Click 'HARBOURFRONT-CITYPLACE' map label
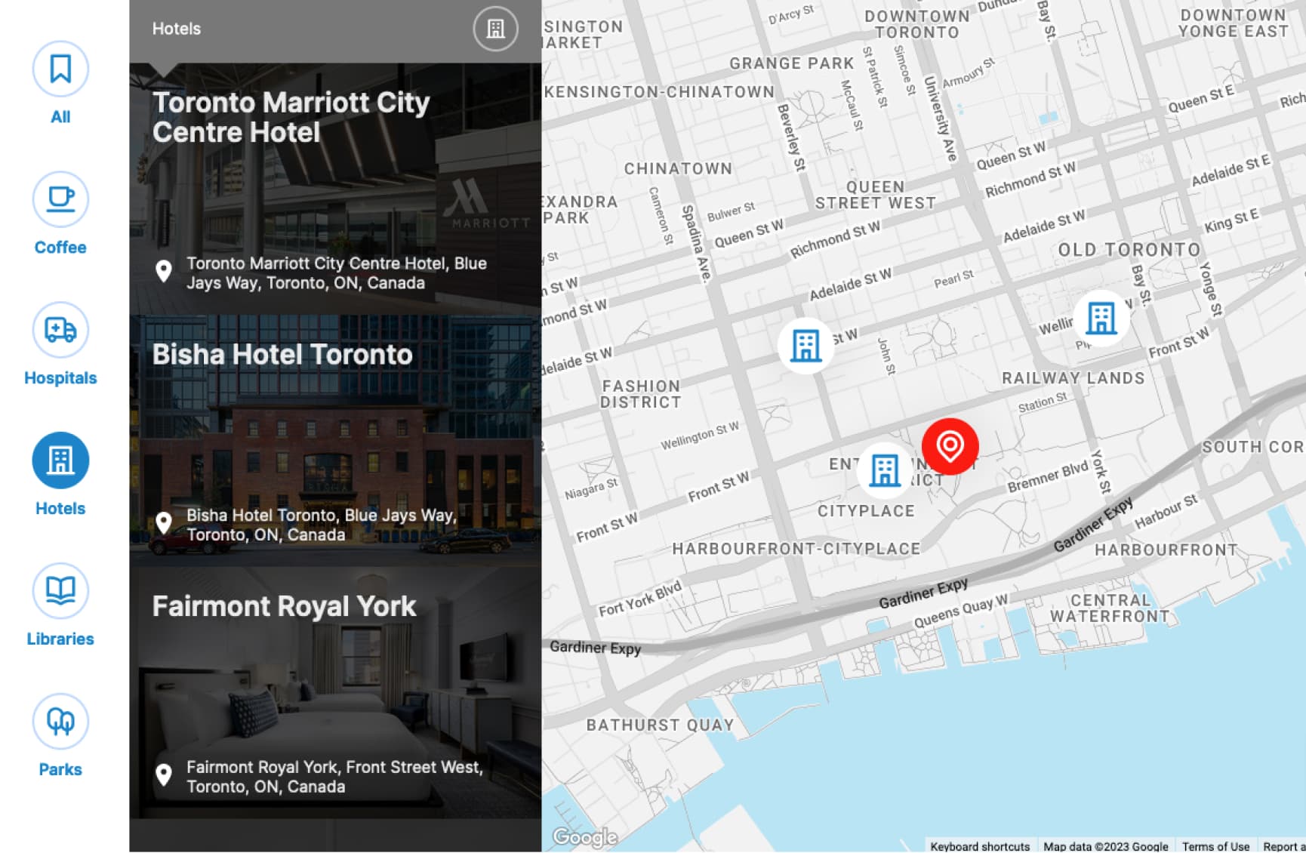The image size is (1306, 853). coord(796,549)
